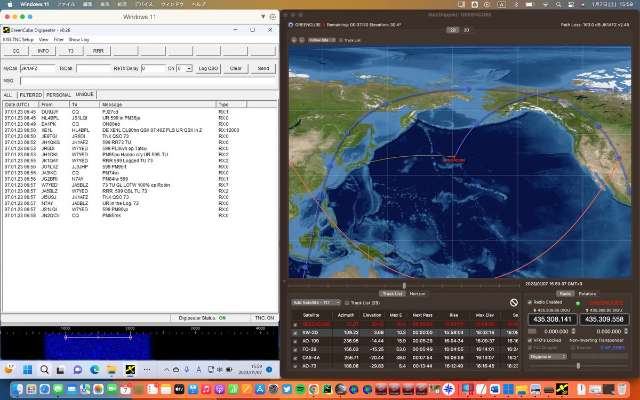The width and height of the screenshot is (640, 400).
Task: Click the RRR macro button
Action: pyautogui.click(x=99, y=51)
